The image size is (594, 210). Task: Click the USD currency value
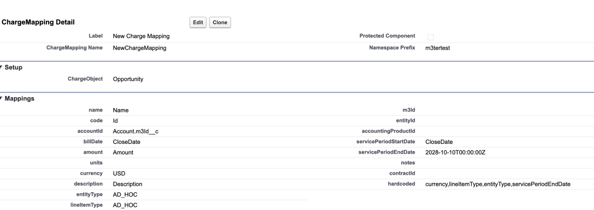click(119, 174)
